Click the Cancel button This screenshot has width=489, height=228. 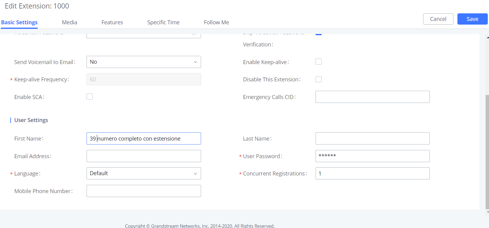pyautogui.click(x=438, y=19)
